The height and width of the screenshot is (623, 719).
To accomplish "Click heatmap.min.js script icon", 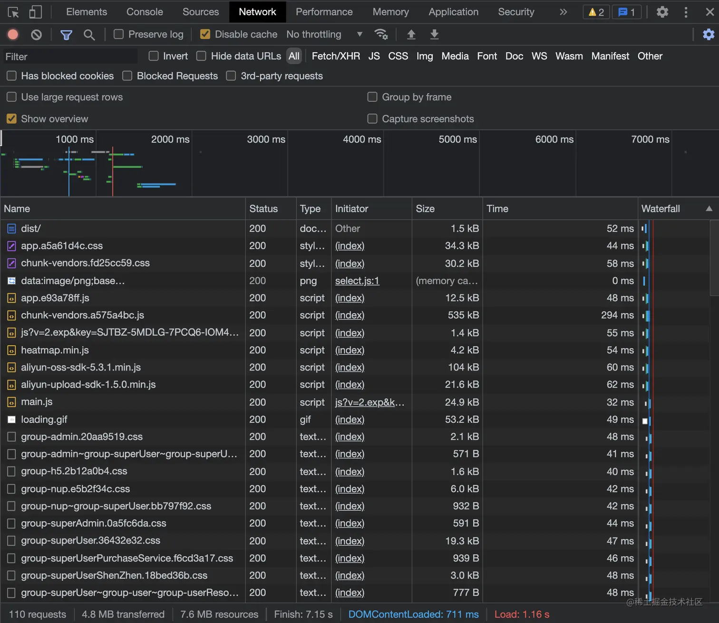I will (x=11, y=350).
